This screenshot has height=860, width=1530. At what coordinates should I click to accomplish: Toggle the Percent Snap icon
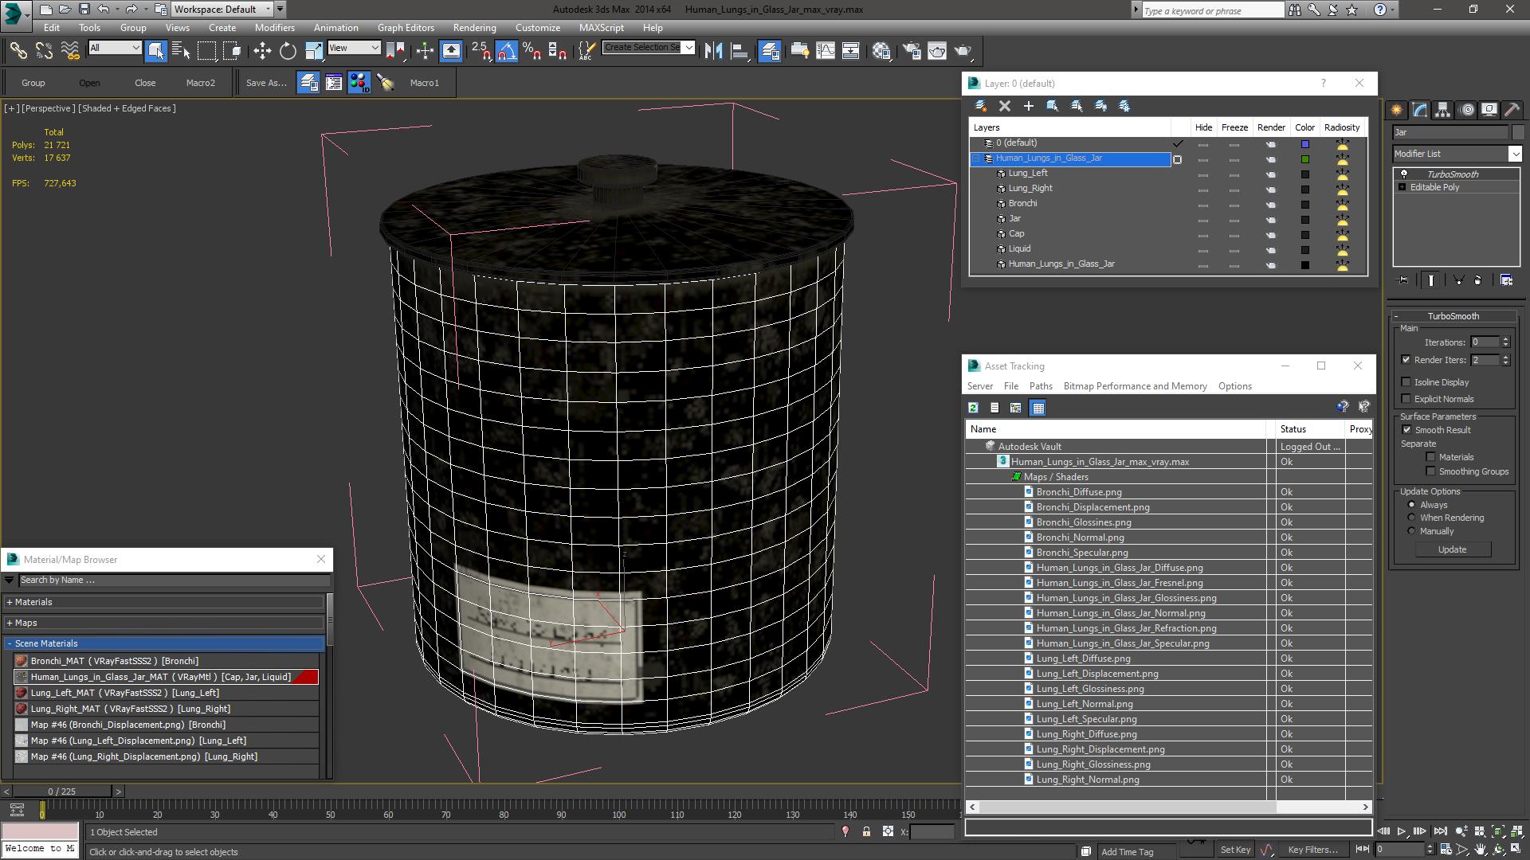[x=532, y=51]
